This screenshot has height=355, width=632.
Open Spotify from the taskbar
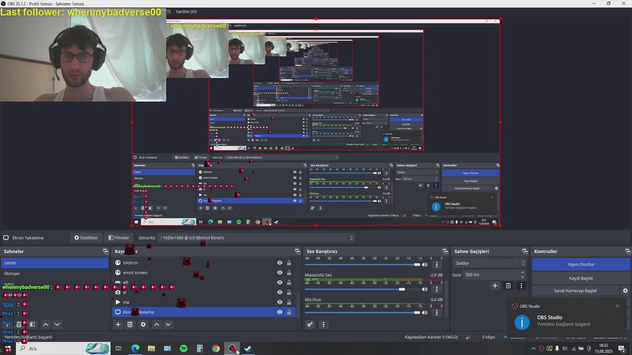[184, 349]
